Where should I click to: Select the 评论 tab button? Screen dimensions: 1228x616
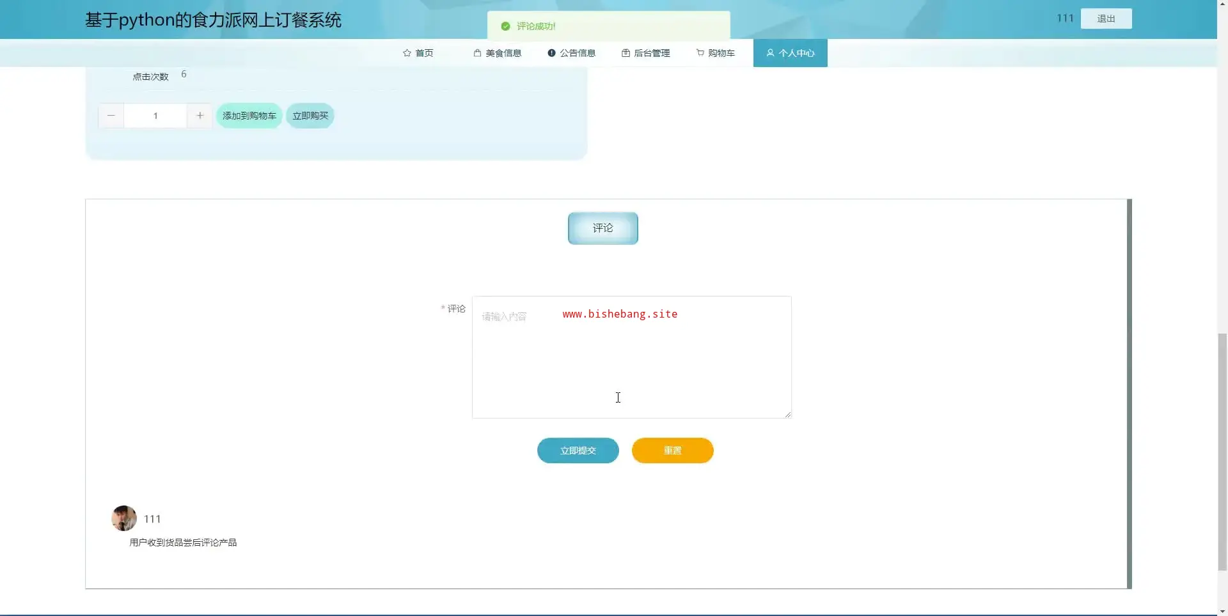602,228
